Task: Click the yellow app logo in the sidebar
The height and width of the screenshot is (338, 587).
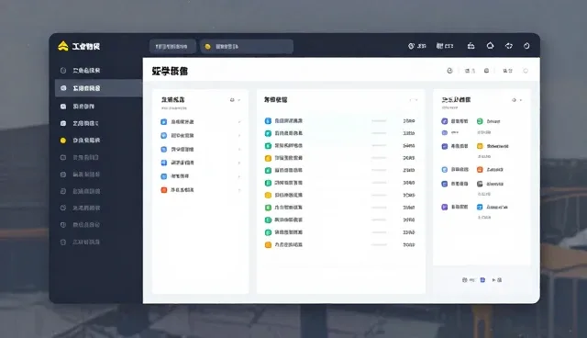Action: pyautogui.click(x=63, y=46)
